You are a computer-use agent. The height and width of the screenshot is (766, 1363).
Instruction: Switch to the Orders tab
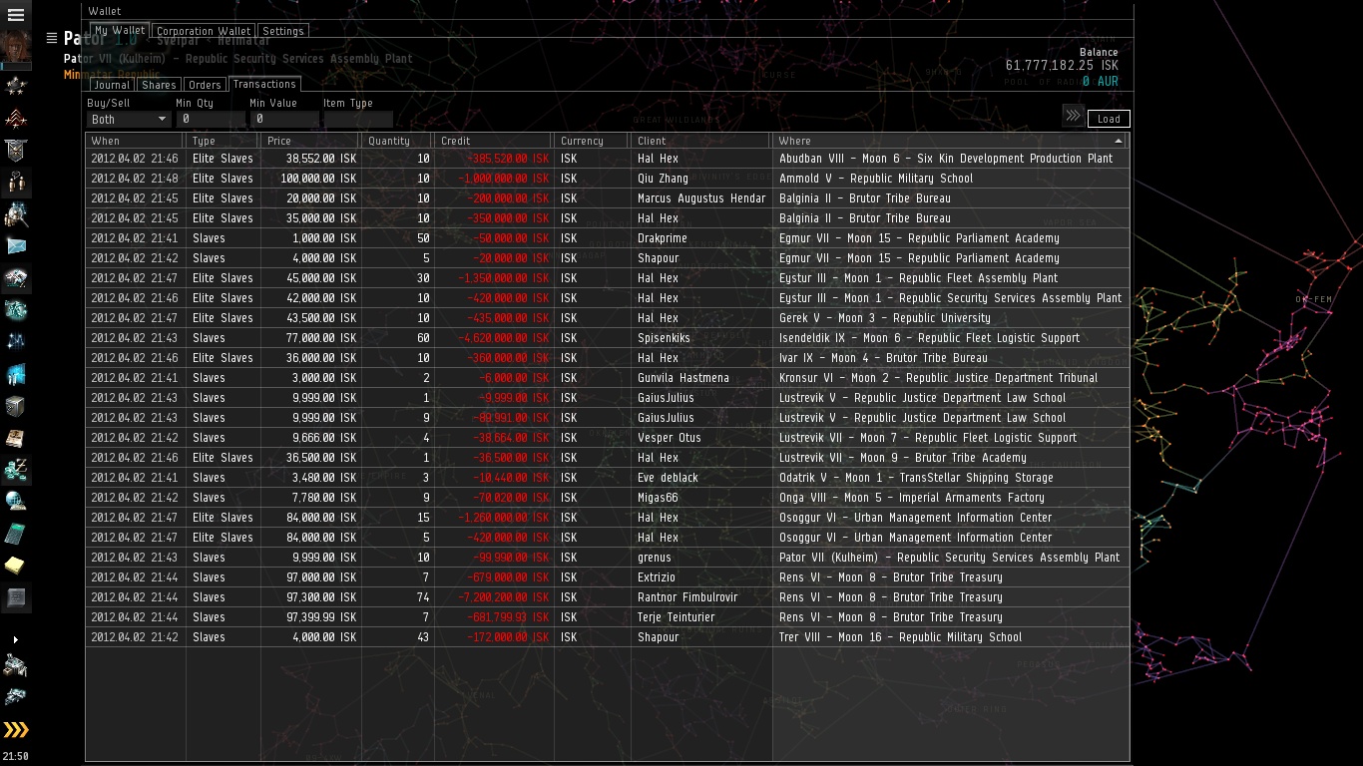[x=205, y=85]
